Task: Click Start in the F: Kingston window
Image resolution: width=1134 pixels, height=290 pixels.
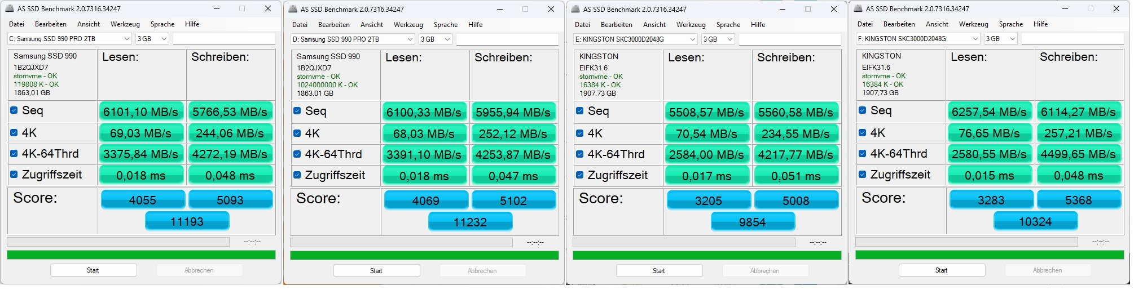Action: (942, 270)
